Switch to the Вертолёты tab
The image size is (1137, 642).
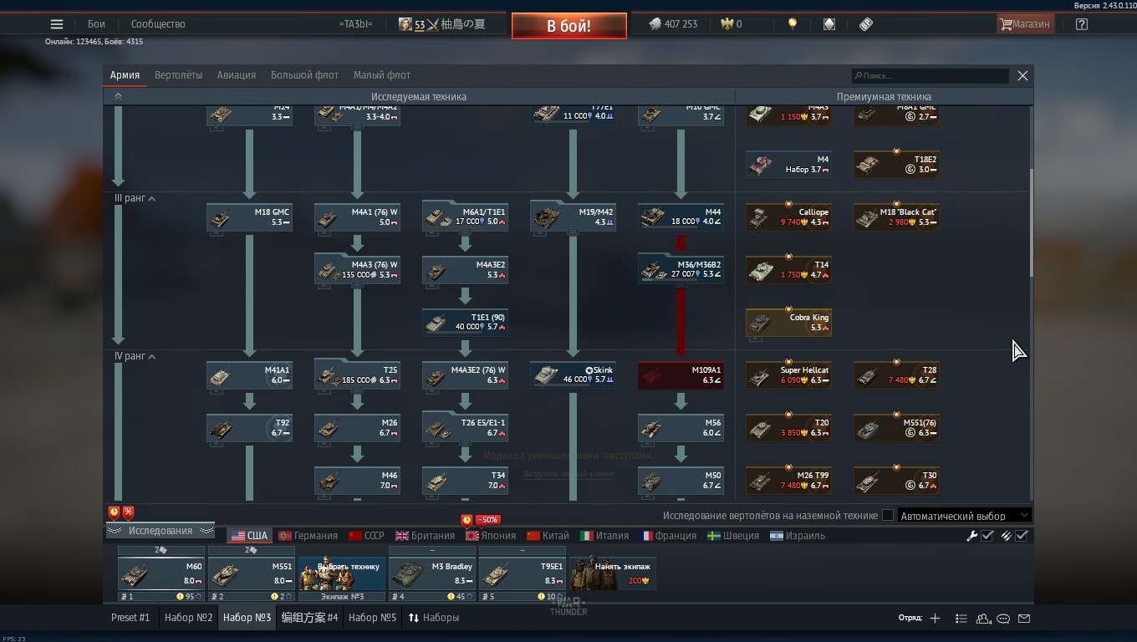(178, 75)
